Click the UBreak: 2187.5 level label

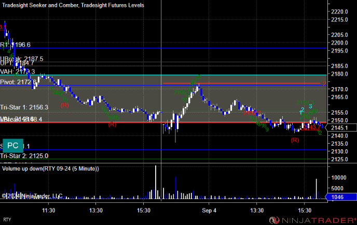point(22,59)
